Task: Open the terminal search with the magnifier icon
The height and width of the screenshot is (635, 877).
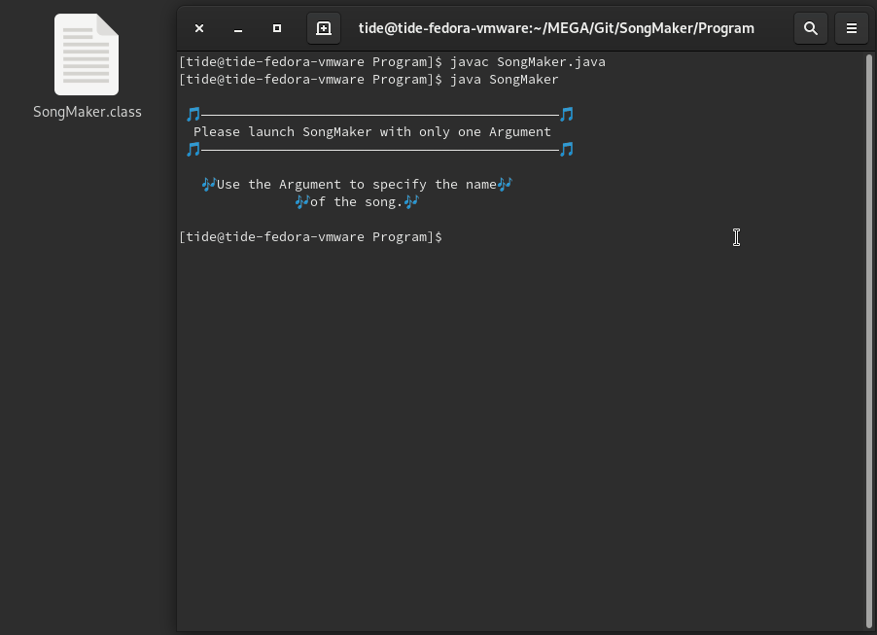Action: [x=810, y=27]
